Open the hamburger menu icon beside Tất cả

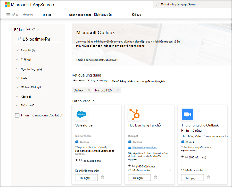pyautogui.click(x=8, y=14)
